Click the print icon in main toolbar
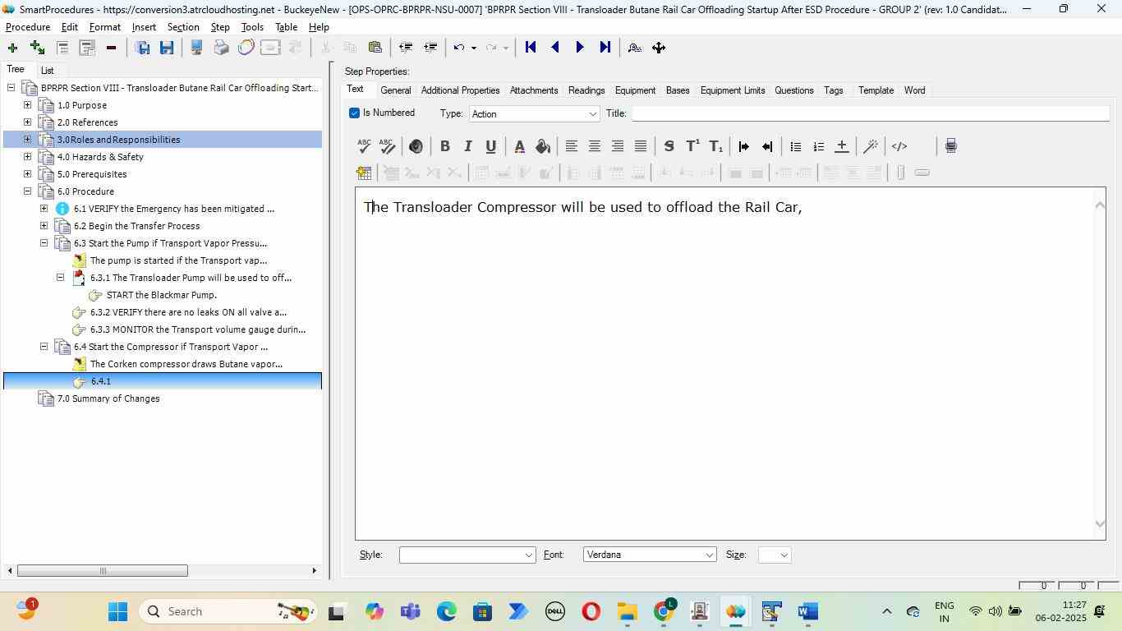Viewport: 1122px width, 631px height. pyautogui.click(x=221, y=48)
